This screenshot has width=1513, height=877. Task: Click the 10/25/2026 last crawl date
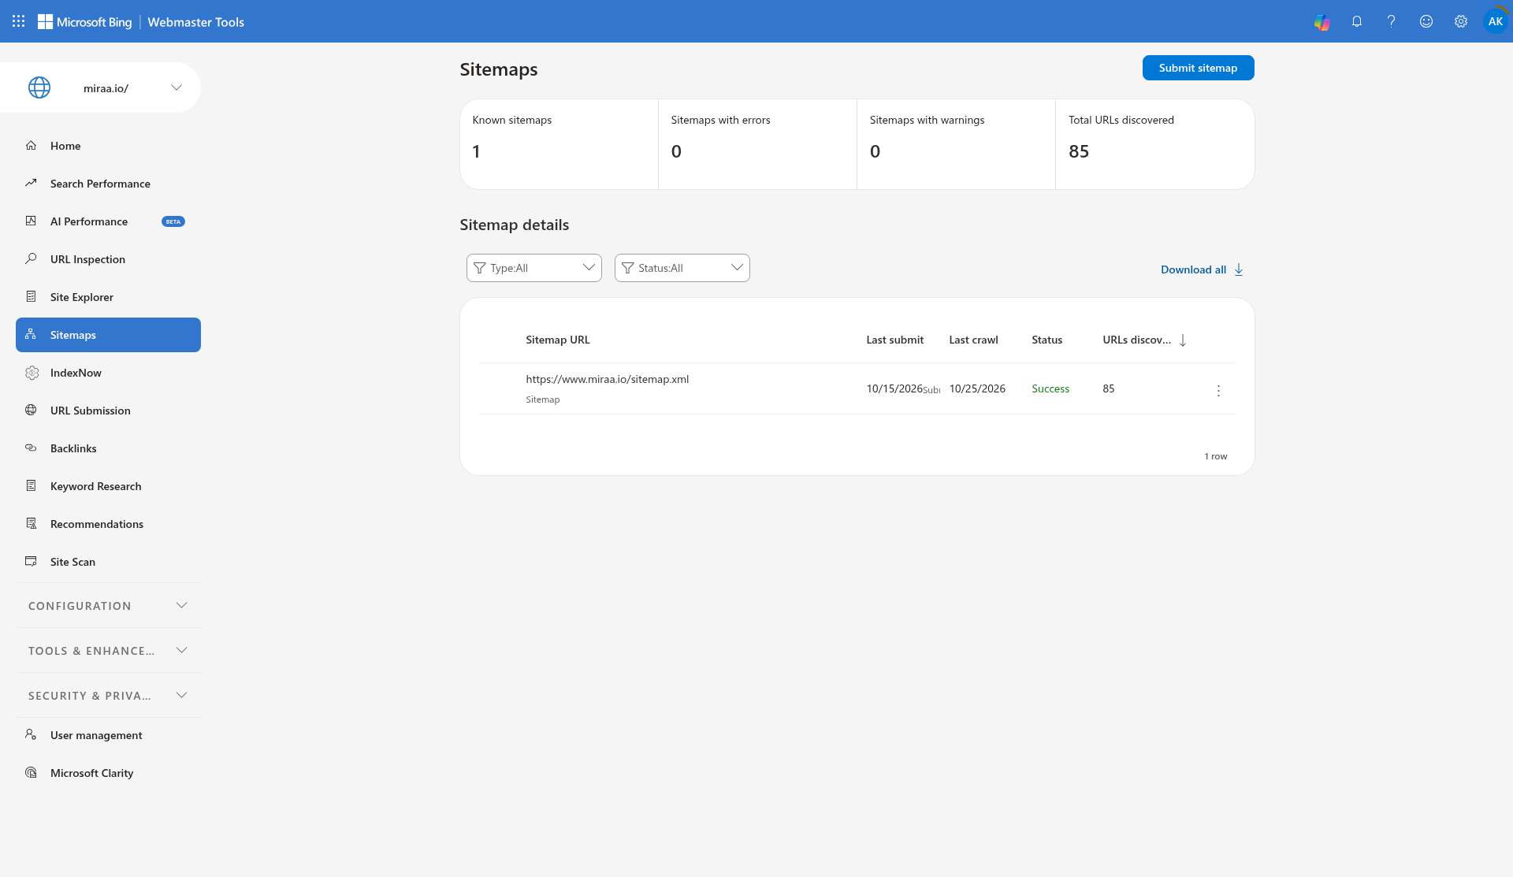coord(977,389)
